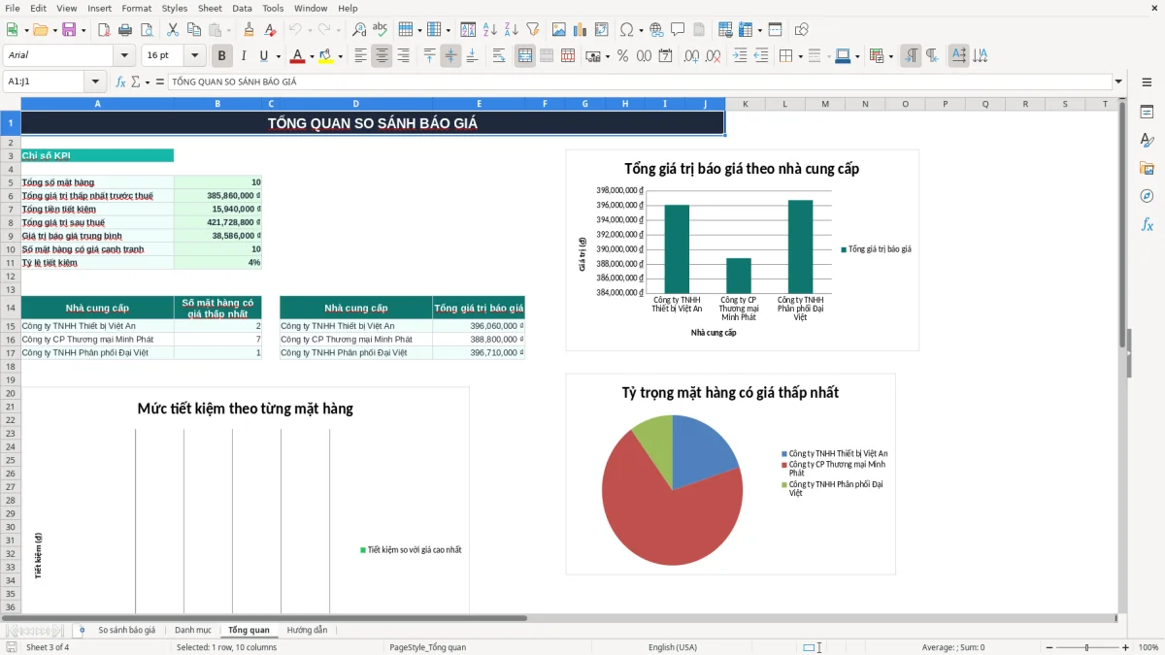Switch to the So sánh báo giá sheet tab
Image resolution: width=1165 pixels, height=655 pixels.
coord(126,630)
